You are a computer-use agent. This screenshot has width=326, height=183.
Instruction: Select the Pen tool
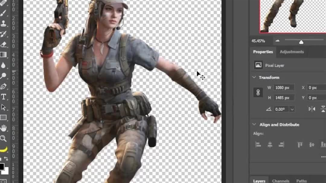click(x=3, y=87)
